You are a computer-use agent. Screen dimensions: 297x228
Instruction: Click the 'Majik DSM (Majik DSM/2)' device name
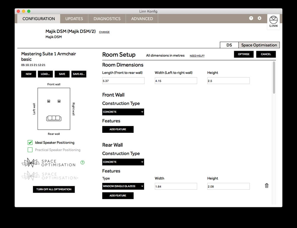click(x=70, y=31)
